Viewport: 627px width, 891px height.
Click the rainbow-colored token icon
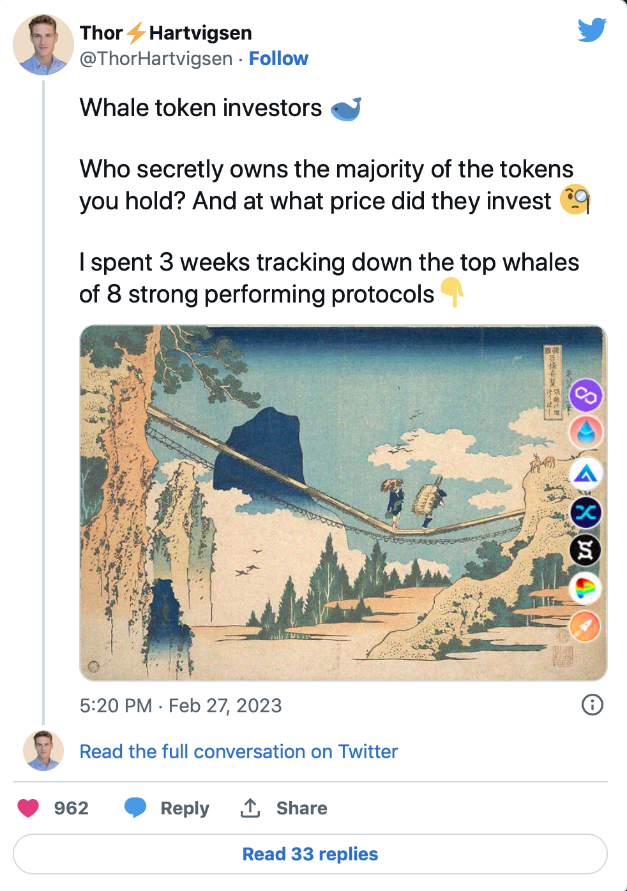tap(585, 588)
